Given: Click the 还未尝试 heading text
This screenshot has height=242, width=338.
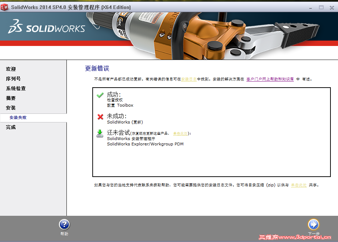Looking at the screenshot, I should pyautogui.click(x=119, y=132).
